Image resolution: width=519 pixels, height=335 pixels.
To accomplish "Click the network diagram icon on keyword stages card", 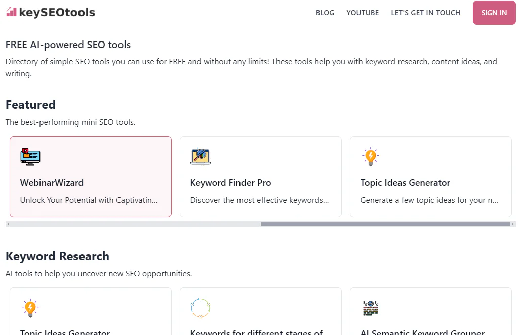I will 200,308.
